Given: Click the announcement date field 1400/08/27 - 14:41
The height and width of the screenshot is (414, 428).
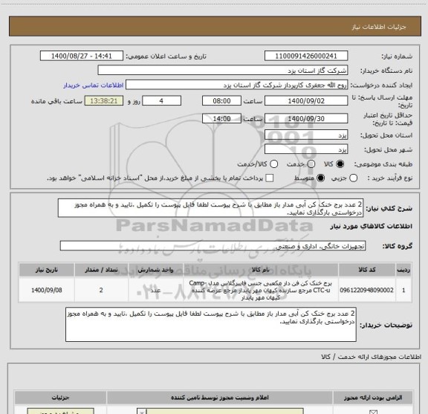Looking at the screenshot, I should pos(82,56).
